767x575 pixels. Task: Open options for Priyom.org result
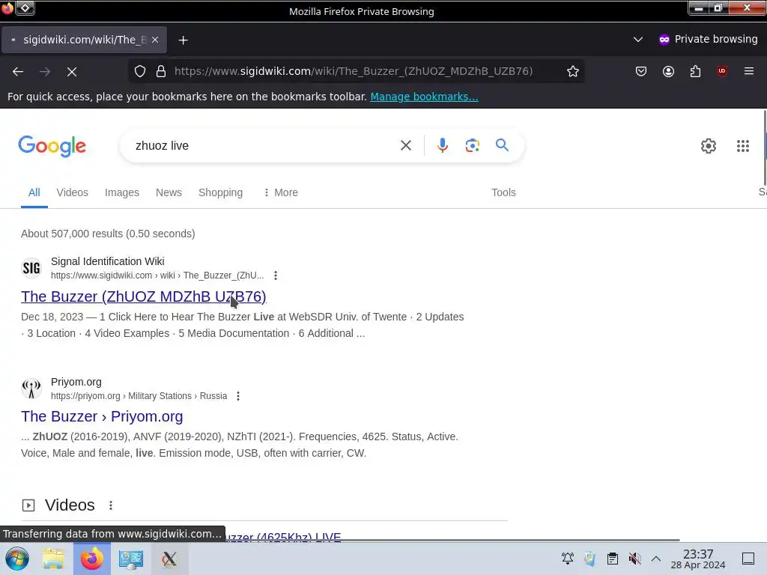point(238,396)
